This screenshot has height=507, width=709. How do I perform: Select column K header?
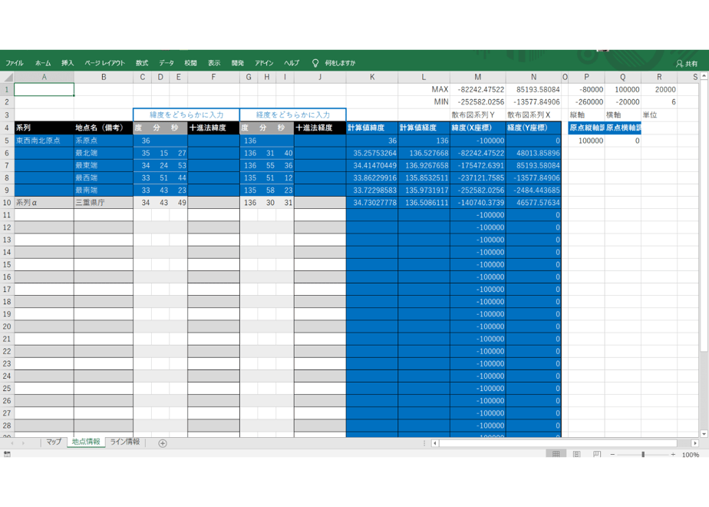pos(372,77)
